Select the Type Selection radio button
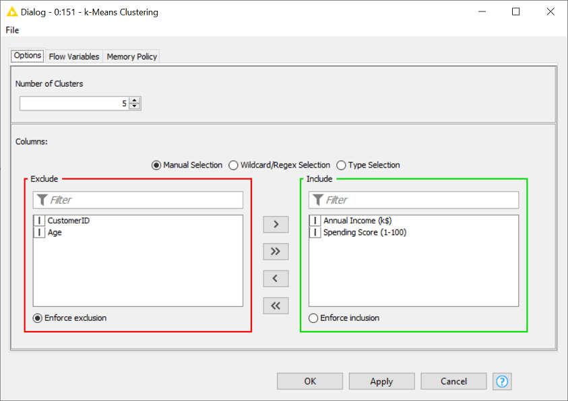 coord(342,165)
